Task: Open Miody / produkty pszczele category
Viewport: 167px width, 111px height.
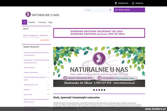Action: (36, 100)
